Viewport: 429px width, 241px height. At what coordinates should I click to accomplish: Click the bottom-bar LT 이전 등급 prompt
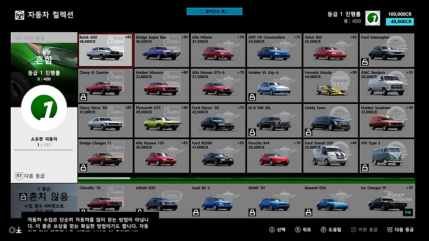tap(364, 230)
